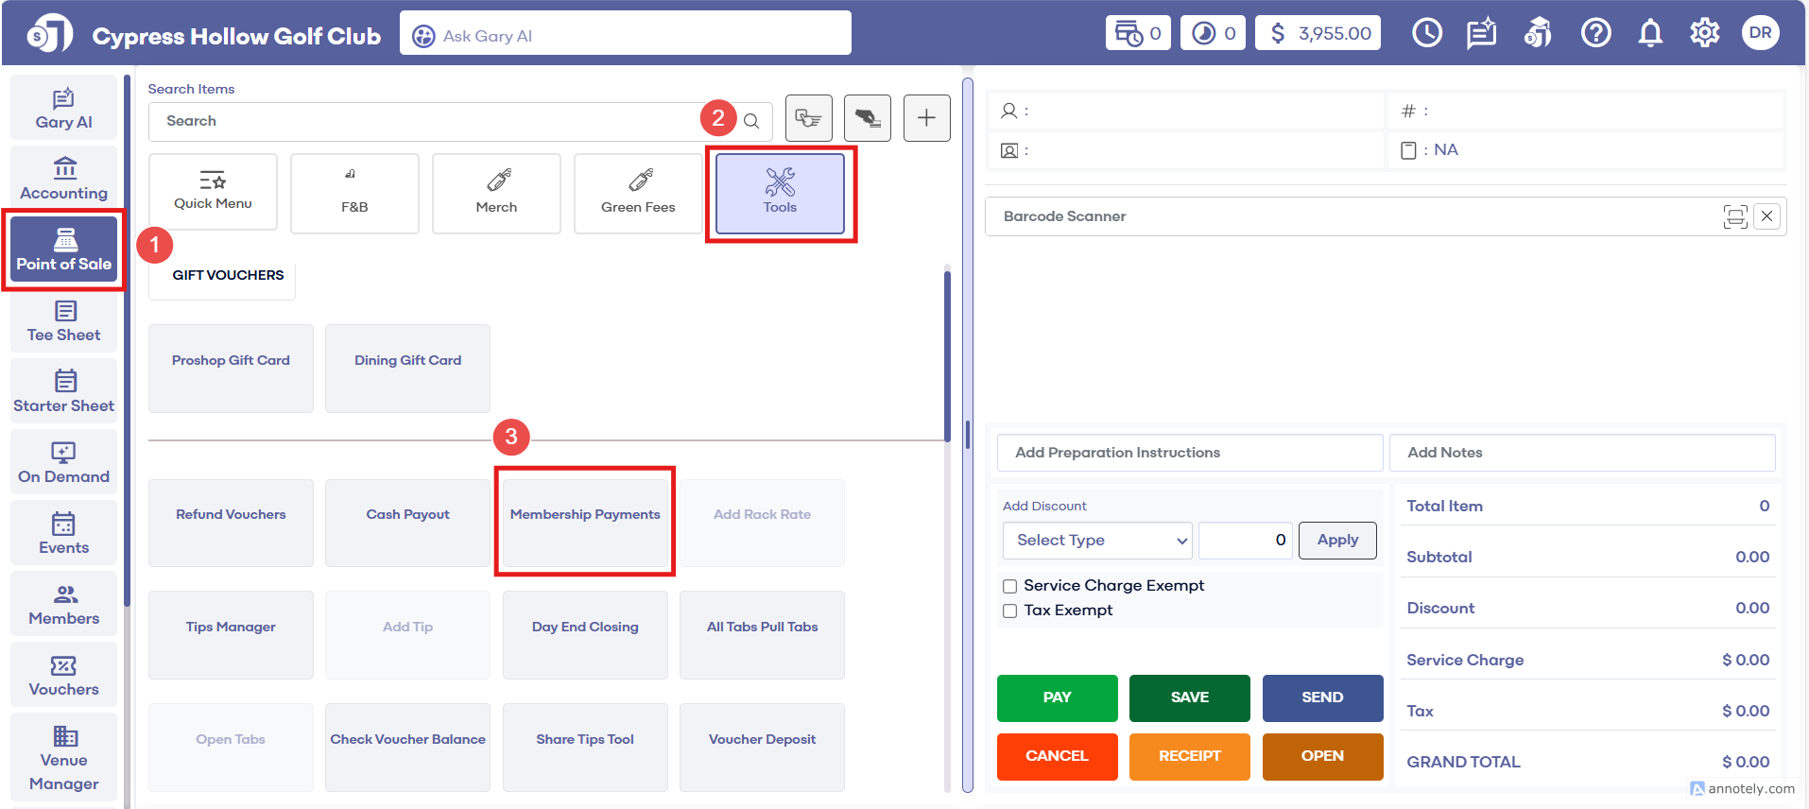The image size is (1809, 809).
Task: Open the DR user profile menu
Action: (x=1760, y=33)
